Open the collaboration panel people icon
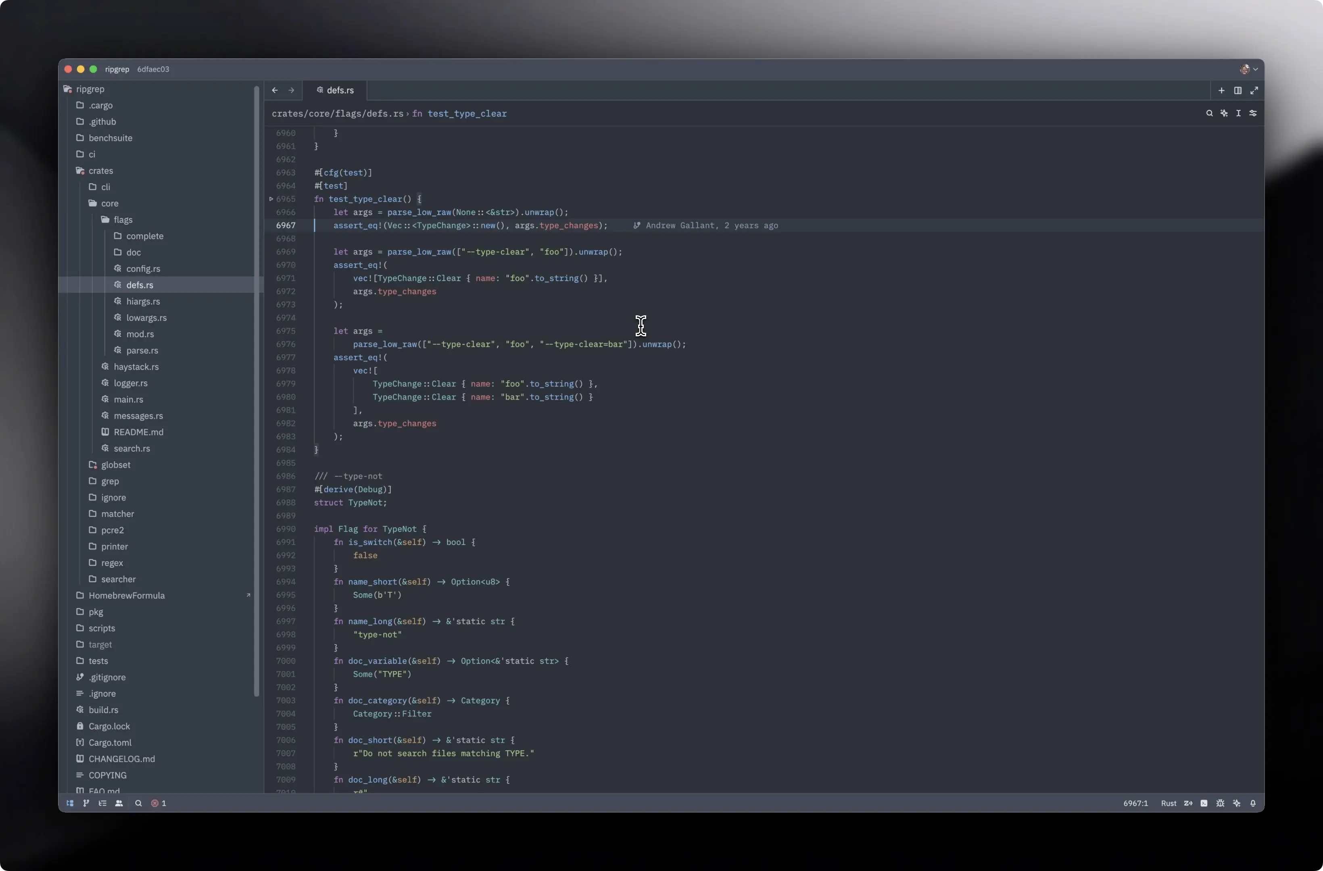The image size is (1323, 871). (x=119, y=803)
